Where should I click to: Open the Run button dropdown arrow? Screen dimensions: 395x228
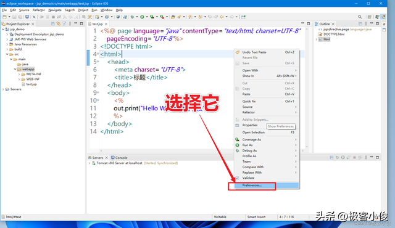coord(147,17)
